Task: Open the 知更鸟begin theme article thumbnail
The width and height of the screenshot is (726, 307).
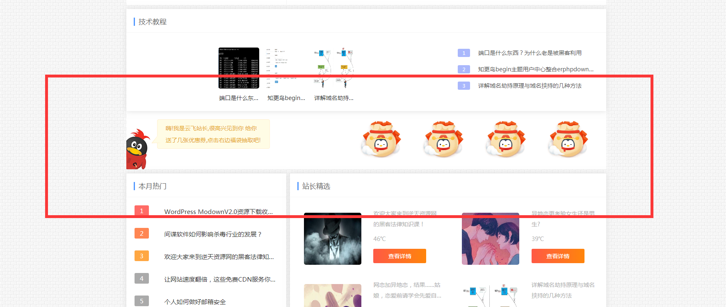Action: (x=286, y=68)
